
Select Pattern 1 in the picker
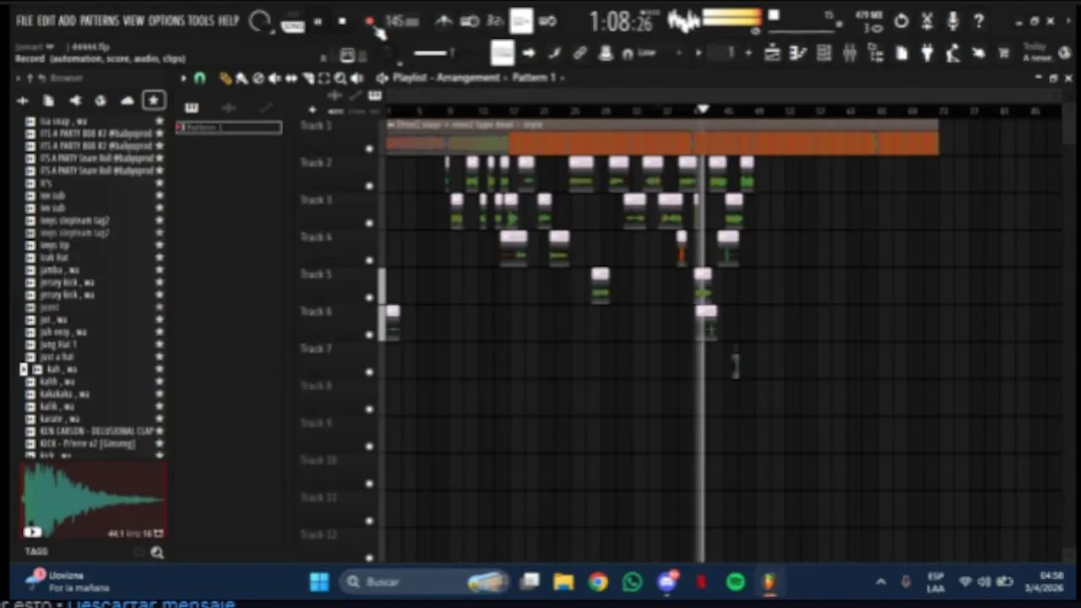(229, 127)
